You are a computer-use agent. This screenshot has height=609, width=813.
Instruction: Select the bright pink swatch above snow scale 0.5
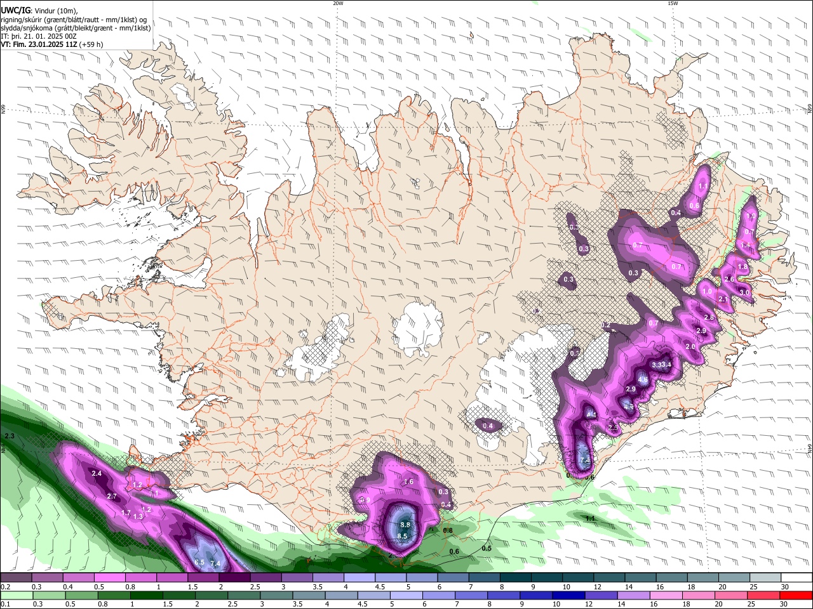coord(109,578)
